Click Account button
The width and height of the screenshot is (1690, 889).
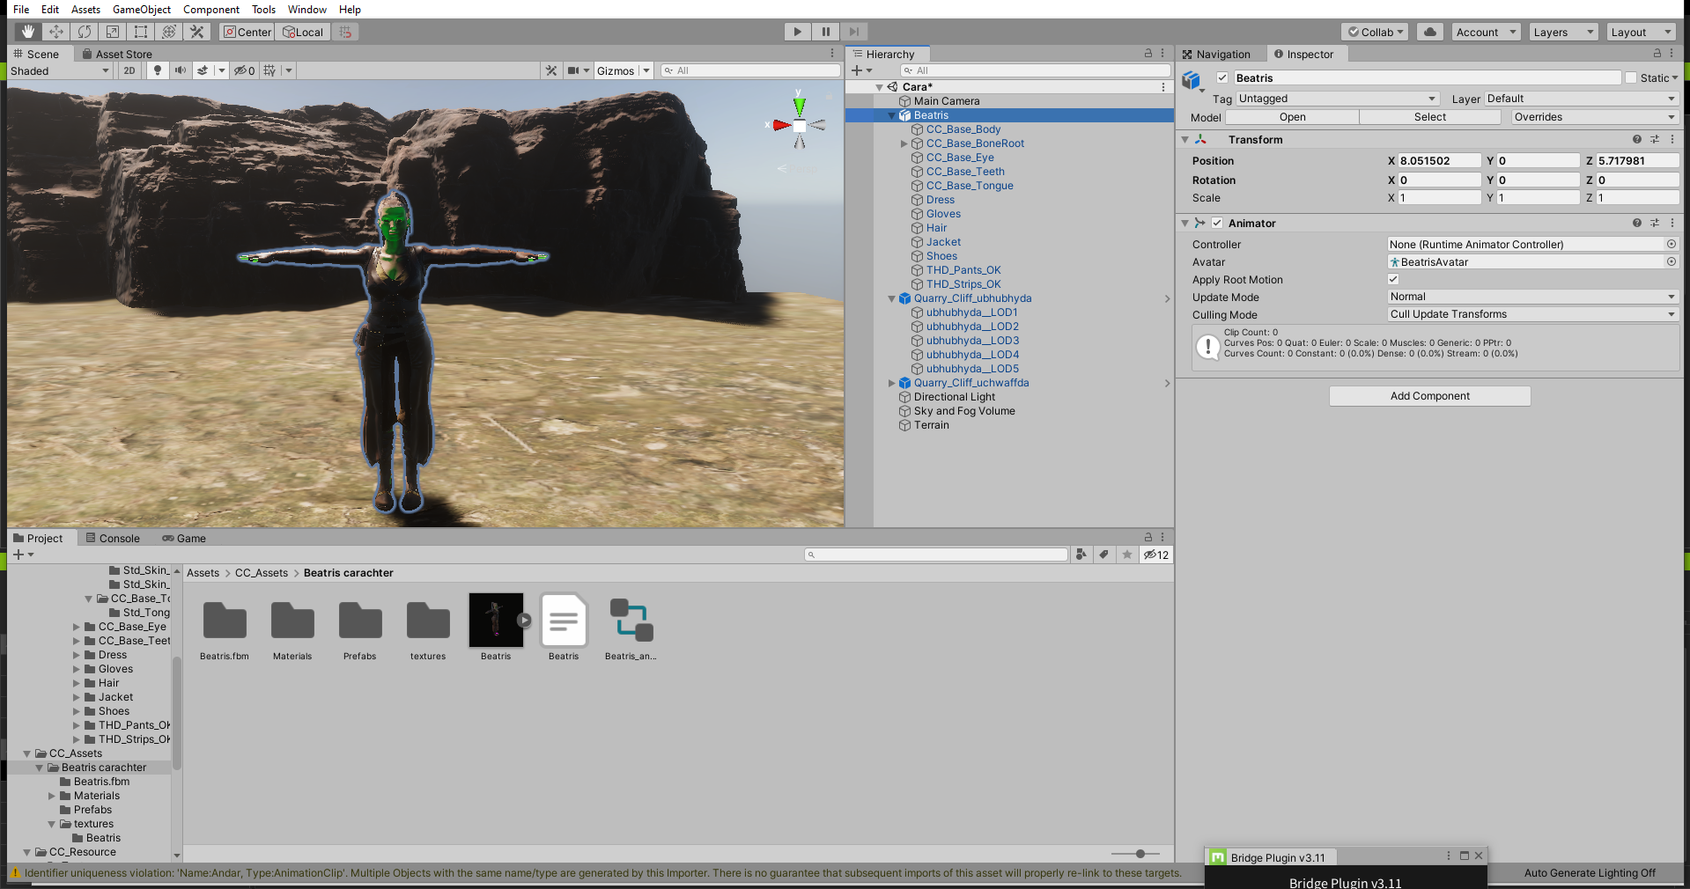pyautogui.click(x=1486, y=32)
